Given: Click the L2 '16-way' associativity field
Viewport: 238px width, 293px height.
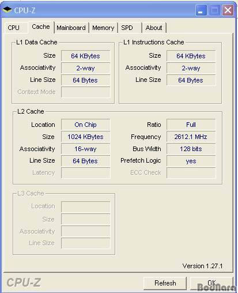Looking at the screenshot, I should click(x=85, y=149).
